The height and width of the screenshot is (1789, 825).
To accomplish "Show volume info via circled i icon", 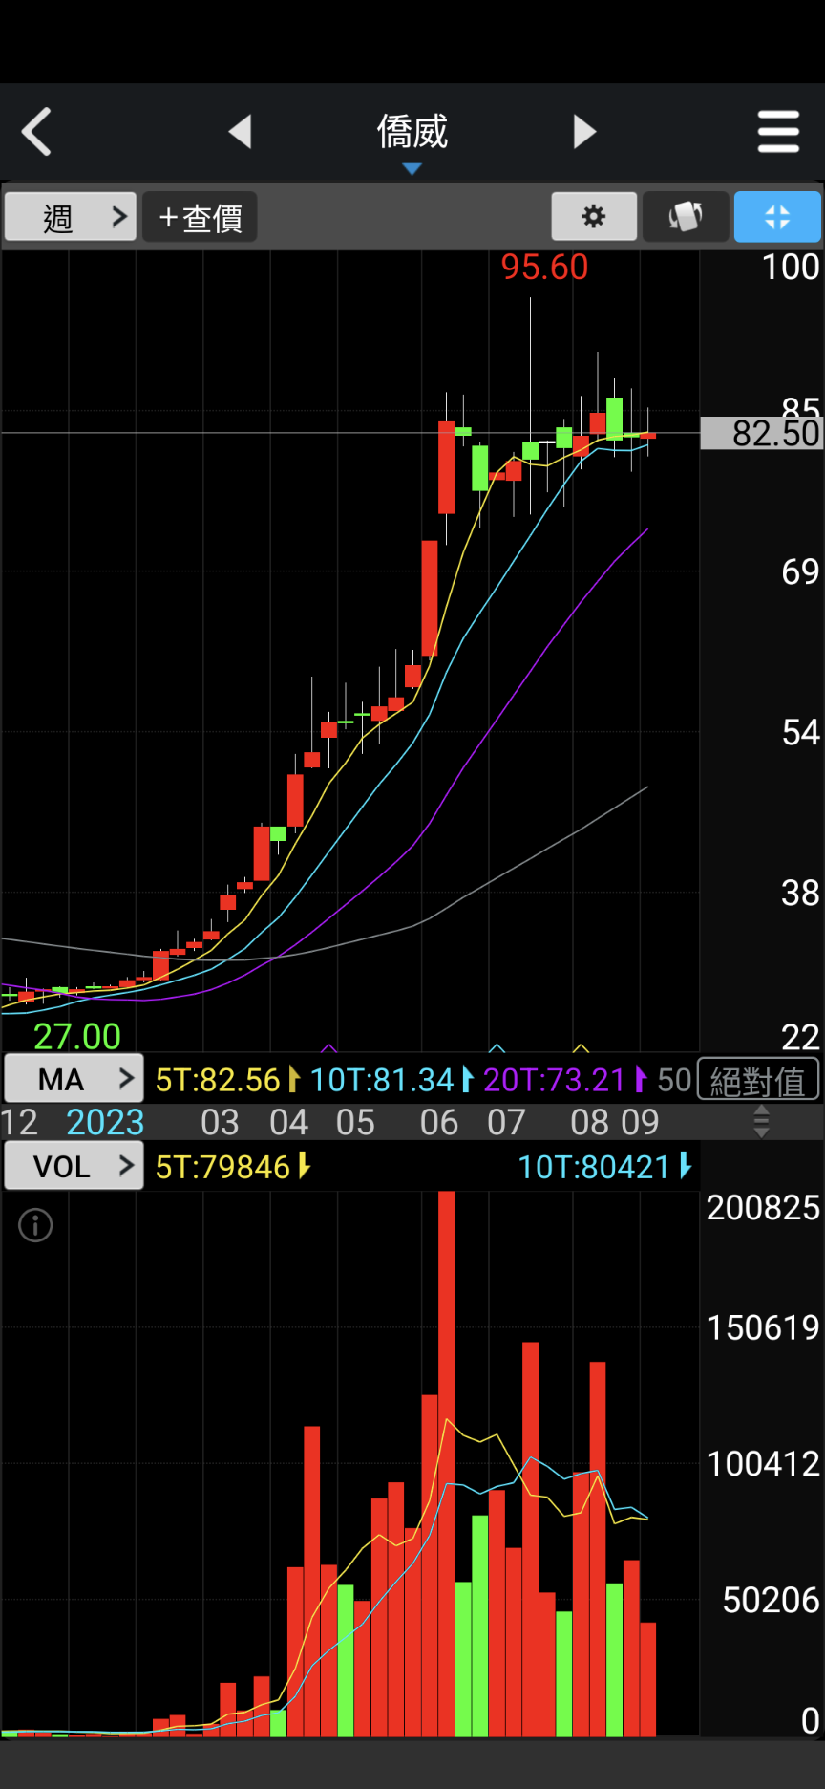I will [36, 1225].
